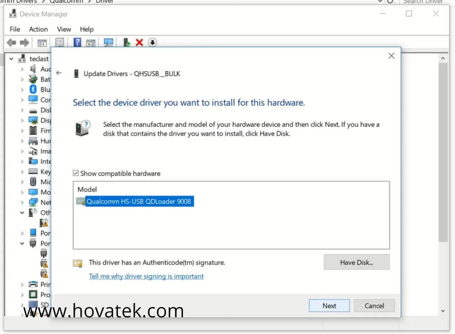Collapse the Other devices category
The image size is (455, 334).
(x=22, y=213)
